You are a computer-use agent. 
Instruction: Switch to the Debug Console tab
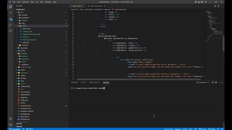click(x=94, y=82)
